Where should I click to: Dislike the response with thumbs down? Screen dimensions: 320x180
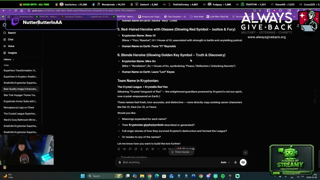pos(153,149)
